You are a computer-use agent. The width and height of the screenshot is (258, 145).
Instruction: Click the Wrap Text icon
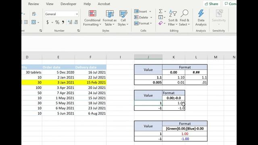(x=34, y=14)
